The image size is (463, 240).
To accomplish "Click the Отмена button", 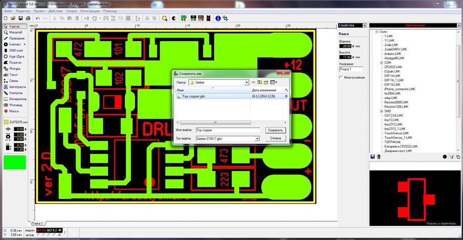I will pos(275,138).
